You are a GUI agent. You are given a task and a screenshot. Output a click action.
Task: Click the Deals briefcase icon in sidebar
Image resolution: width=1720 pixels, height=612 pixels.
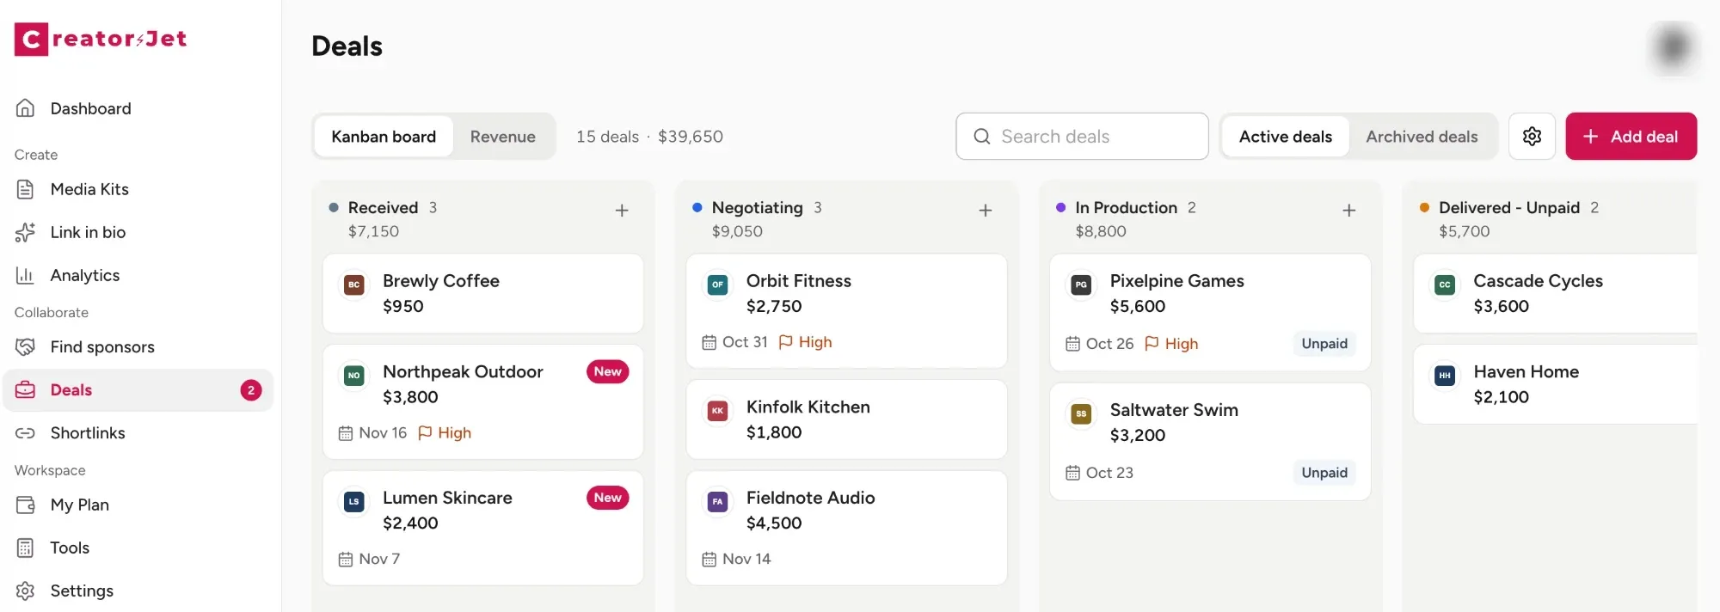click(x=26, y=389)
